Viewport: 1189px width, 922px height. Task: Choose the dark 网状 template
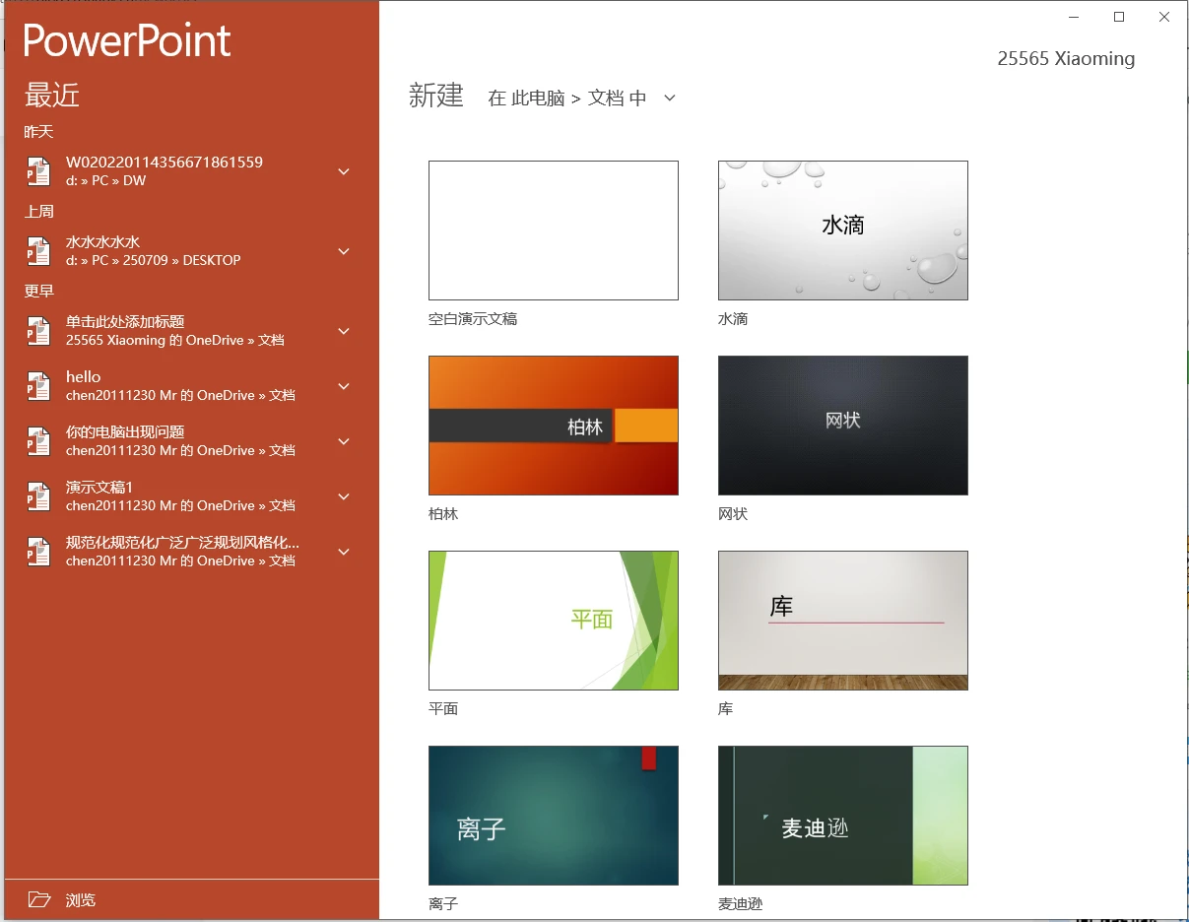click(x=842, y=426)
